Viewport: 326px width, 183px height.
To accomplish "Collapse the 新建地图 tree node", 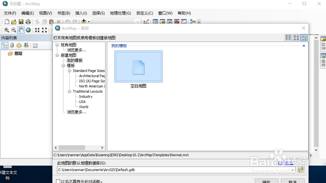I will coord(57,55).
